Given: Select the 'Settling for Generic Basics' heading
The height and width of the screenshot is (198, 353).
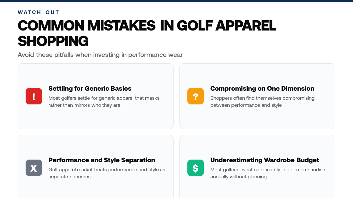Looking at the screenshot, I should tap(90, 89).
